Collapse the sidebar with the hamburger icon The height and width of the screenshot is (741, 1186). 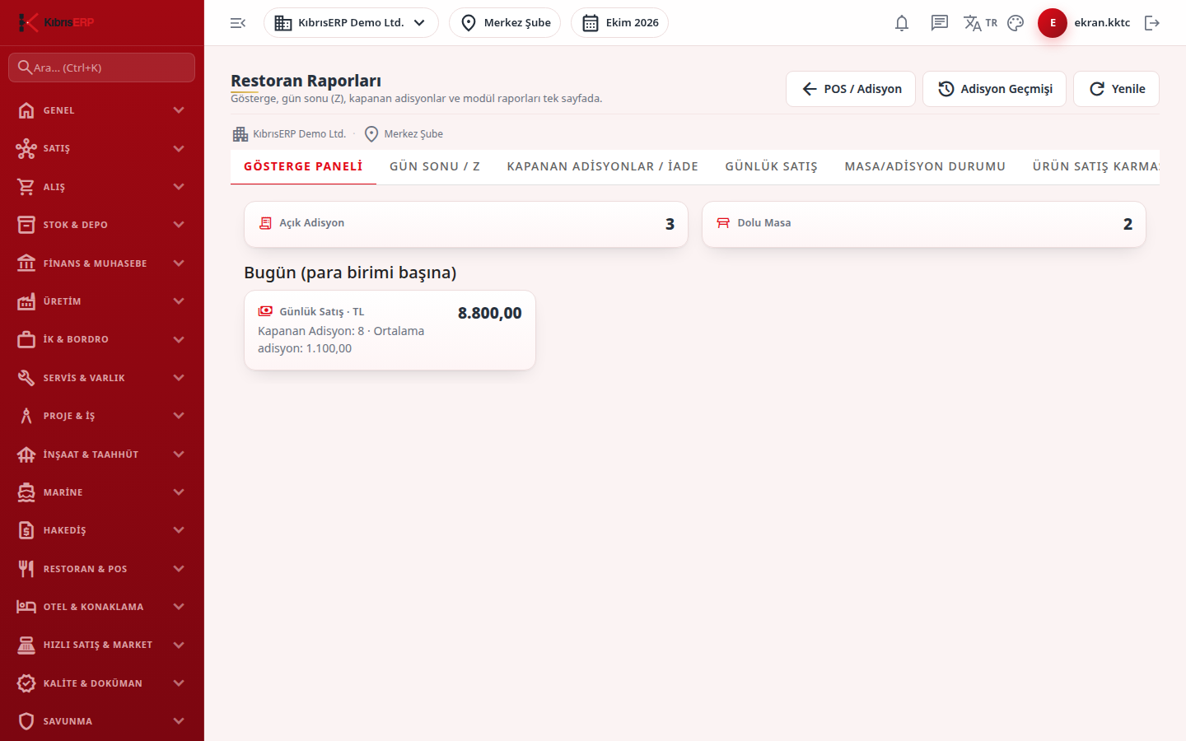pos(238,23)
